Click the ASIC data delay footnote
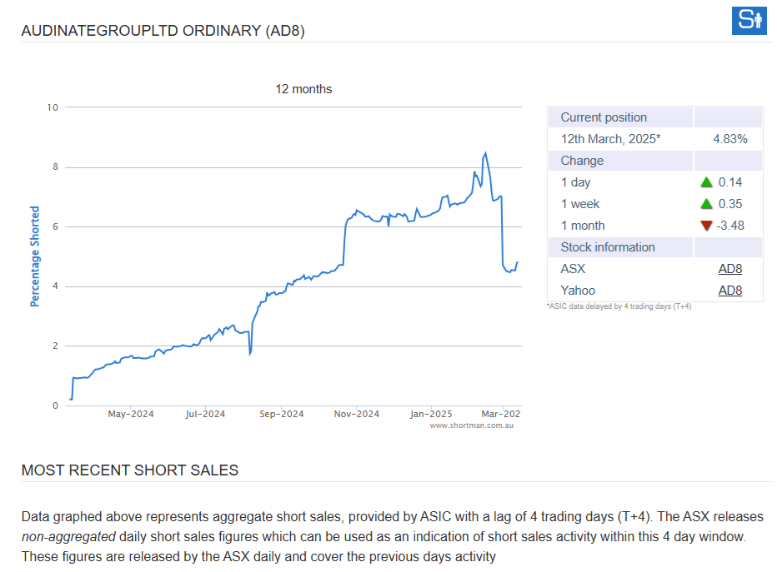The width and height of the screenshot is (777, 572). 619,306
